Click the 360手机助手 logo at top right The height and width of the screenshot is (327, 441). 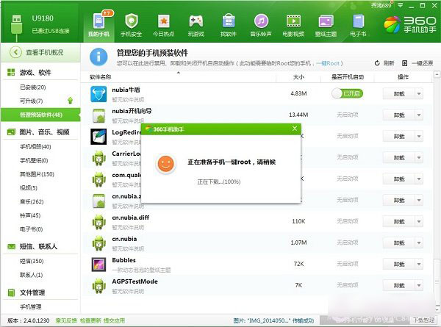click(x=410, y=25)
